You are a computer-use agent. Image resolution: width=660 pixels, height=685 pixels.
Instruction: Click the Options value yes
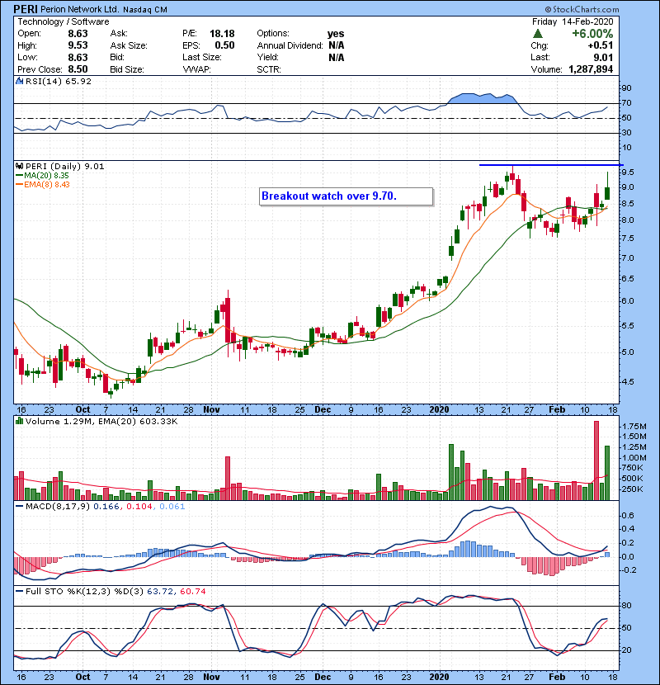point(336,34)
